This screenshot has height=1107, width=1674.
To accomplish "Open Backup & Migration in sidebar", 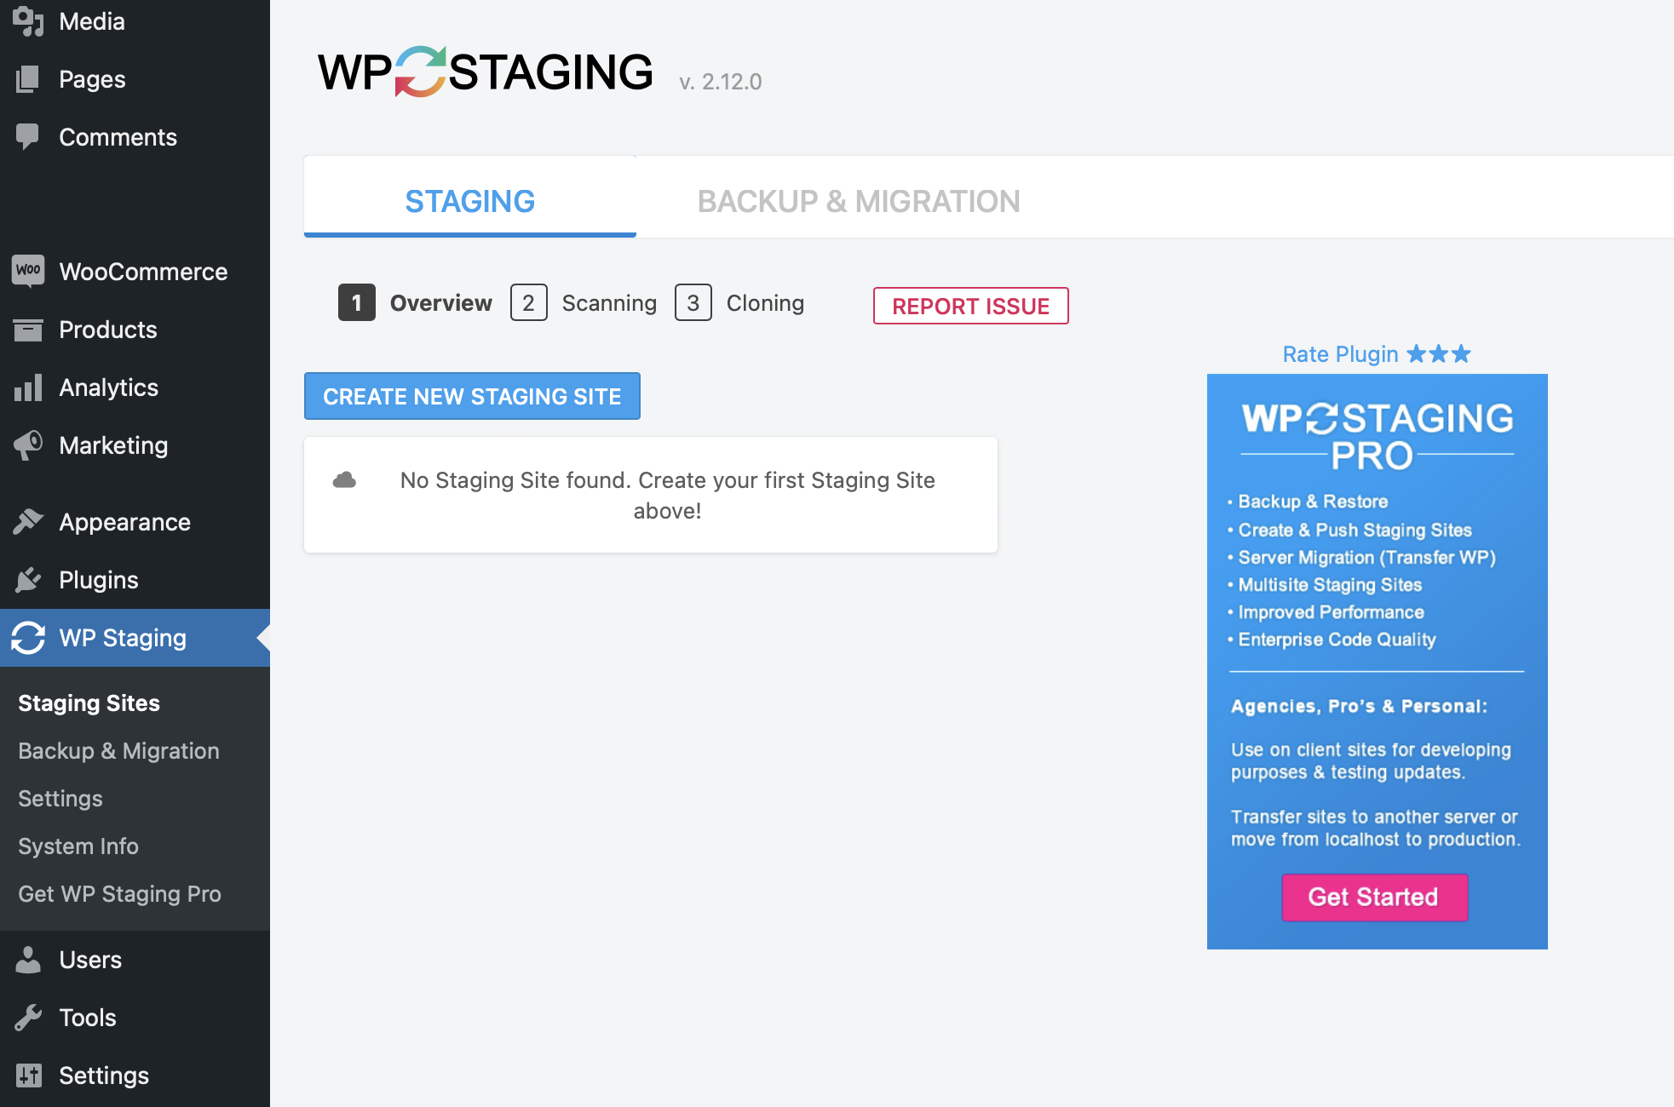I will pyautogui.click(x=118, y=751).
